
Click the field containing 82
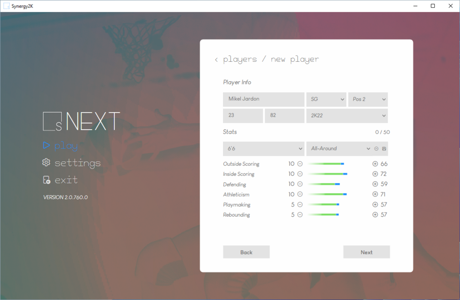pyautogui.click(x=285, y=116)
